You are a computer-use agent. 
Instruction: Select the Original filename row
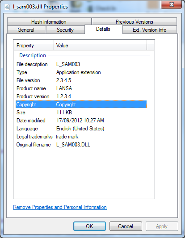tap(81, 145)
